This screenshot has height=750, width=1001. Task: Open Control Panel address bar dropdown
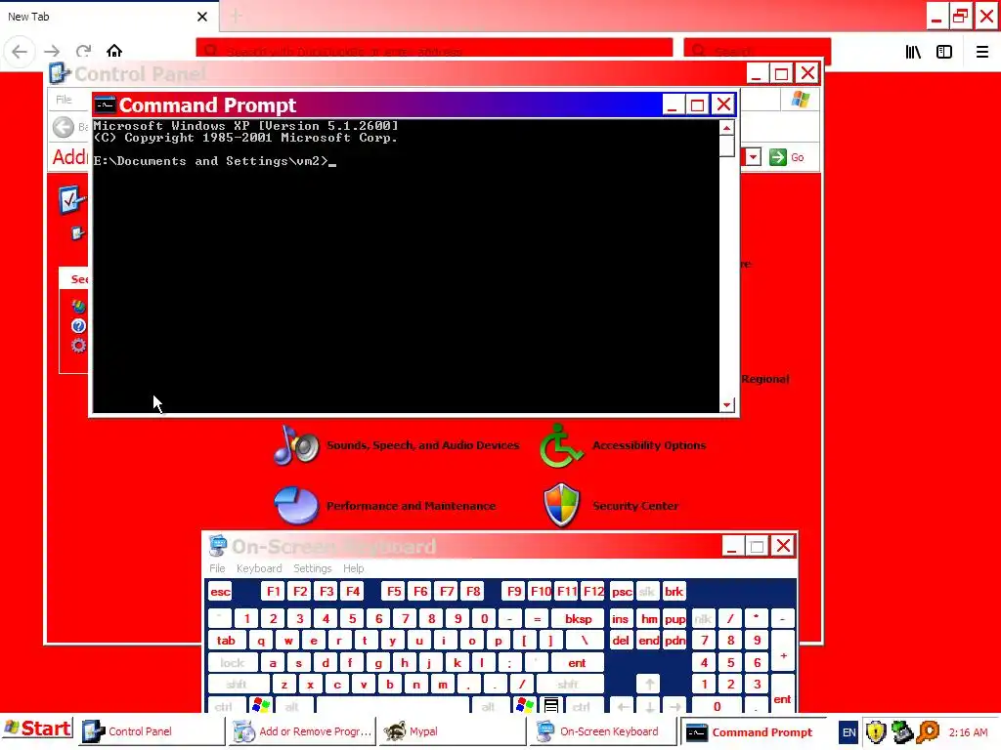754,157
